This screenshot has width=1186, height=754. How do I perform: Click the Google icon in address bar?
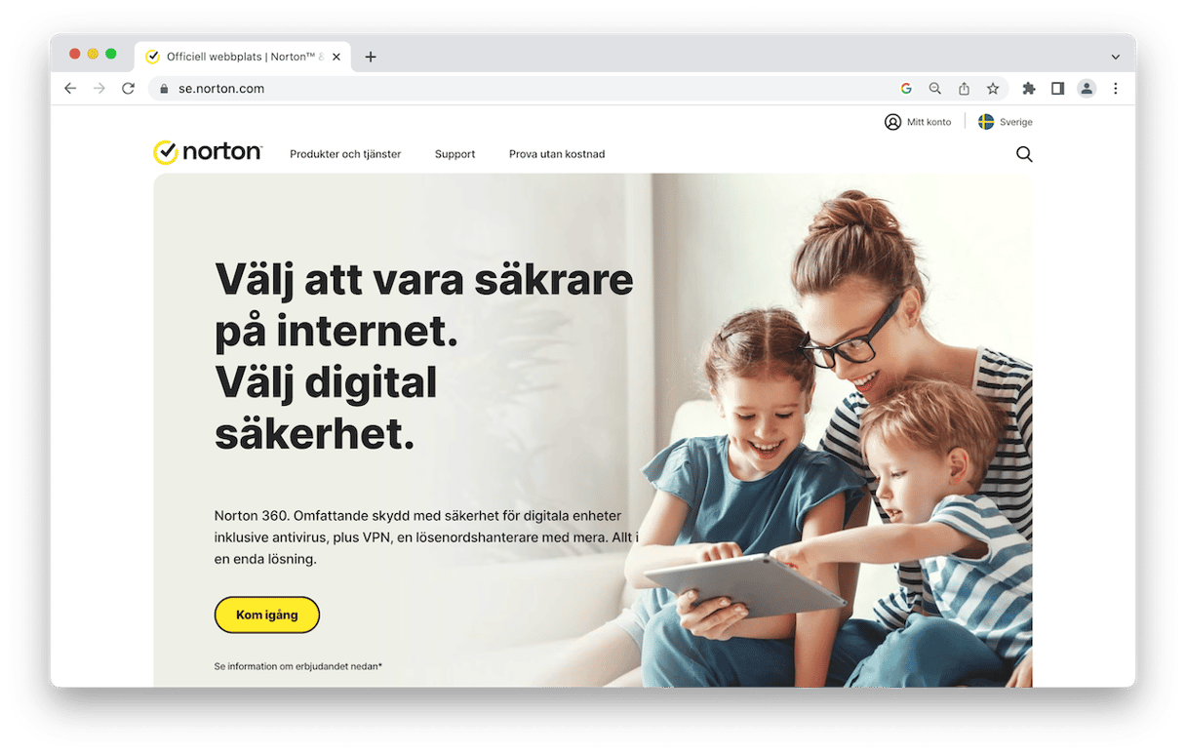[906, 89]
